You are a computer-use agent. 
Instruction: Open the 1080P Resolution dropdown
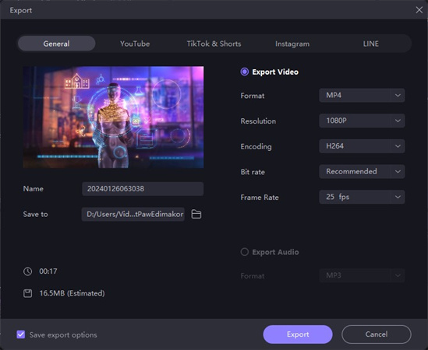(362, 121)
